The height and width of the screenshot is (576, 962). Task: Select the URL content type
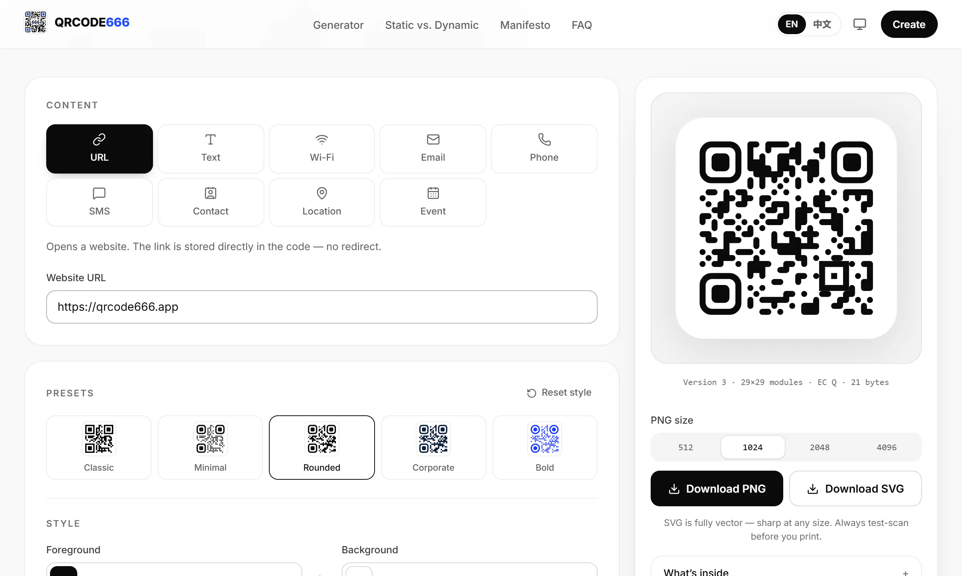99,149
